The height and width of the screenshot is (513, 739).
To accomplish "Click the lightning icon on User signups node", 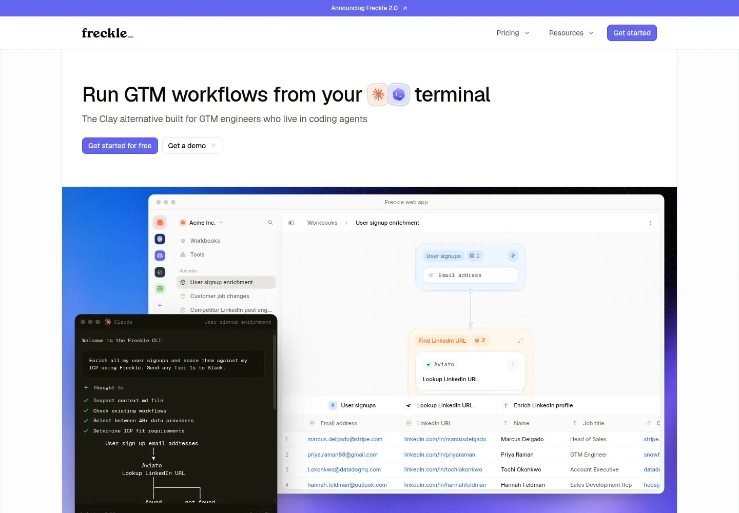I will point(513,256).
